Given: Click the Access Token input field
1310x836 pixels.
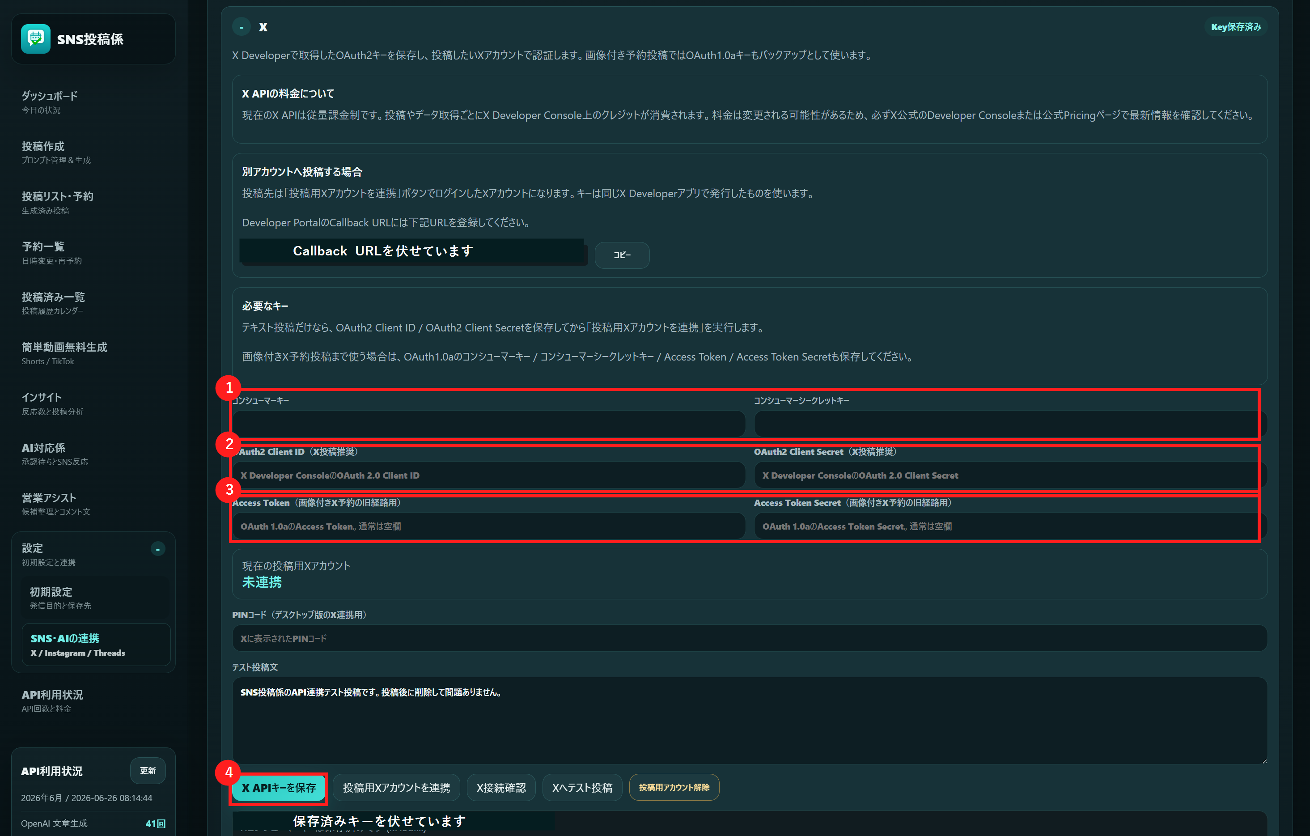Looking at the screenshot, I should point(488,526).
